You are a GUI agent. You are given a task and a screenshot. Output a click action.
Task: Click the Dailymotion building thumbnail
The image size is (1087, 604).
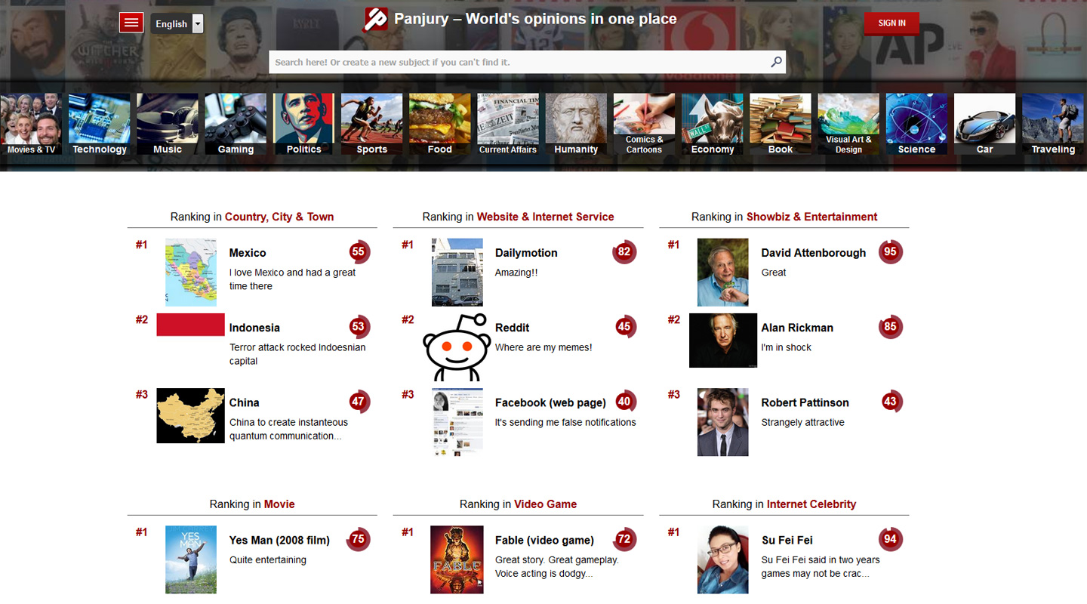[457, 272]
